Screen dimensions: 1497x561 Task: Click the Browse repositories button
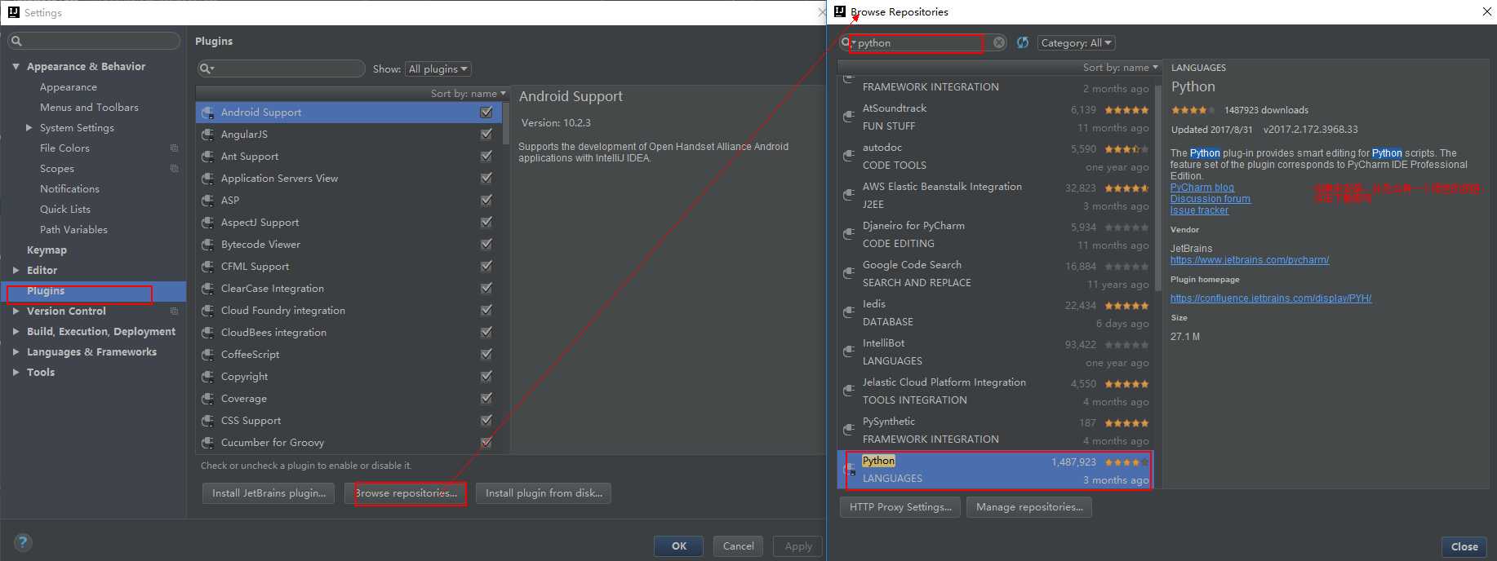(x=406, y=493)
